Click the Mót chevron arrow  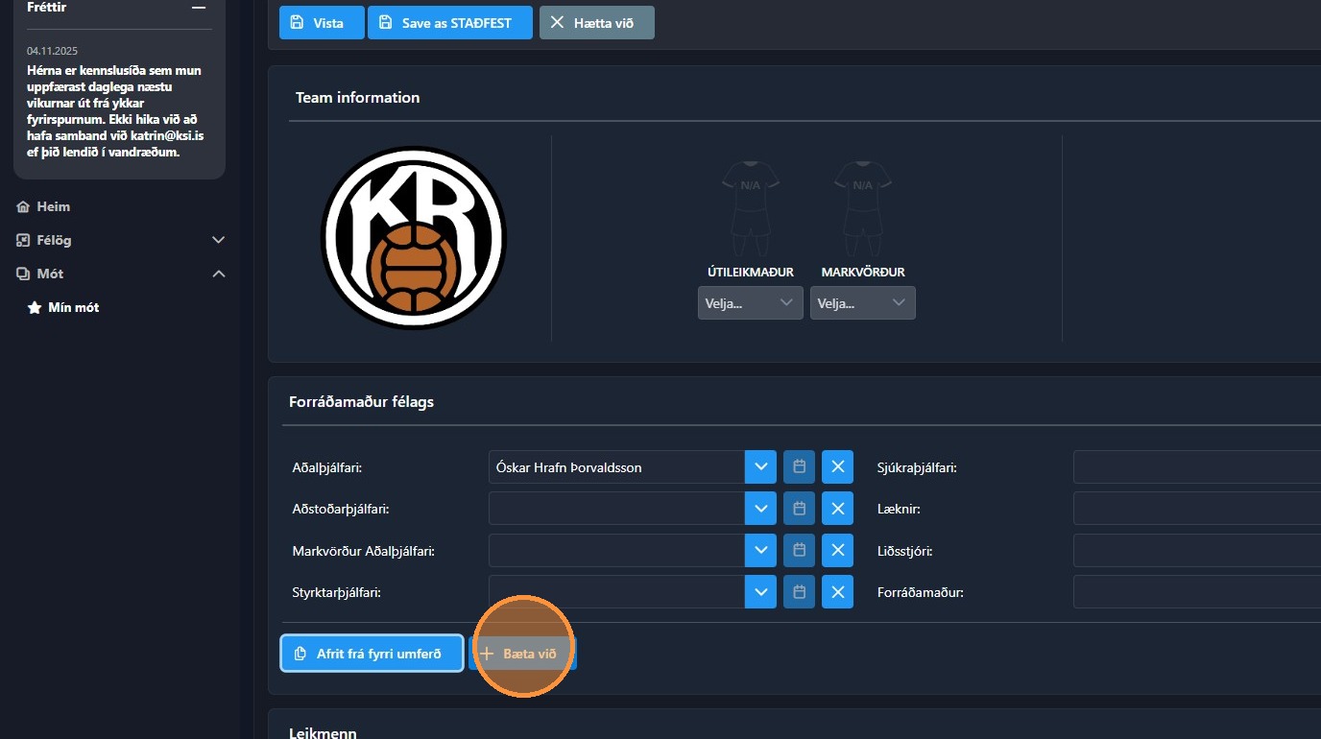(218, 274)
